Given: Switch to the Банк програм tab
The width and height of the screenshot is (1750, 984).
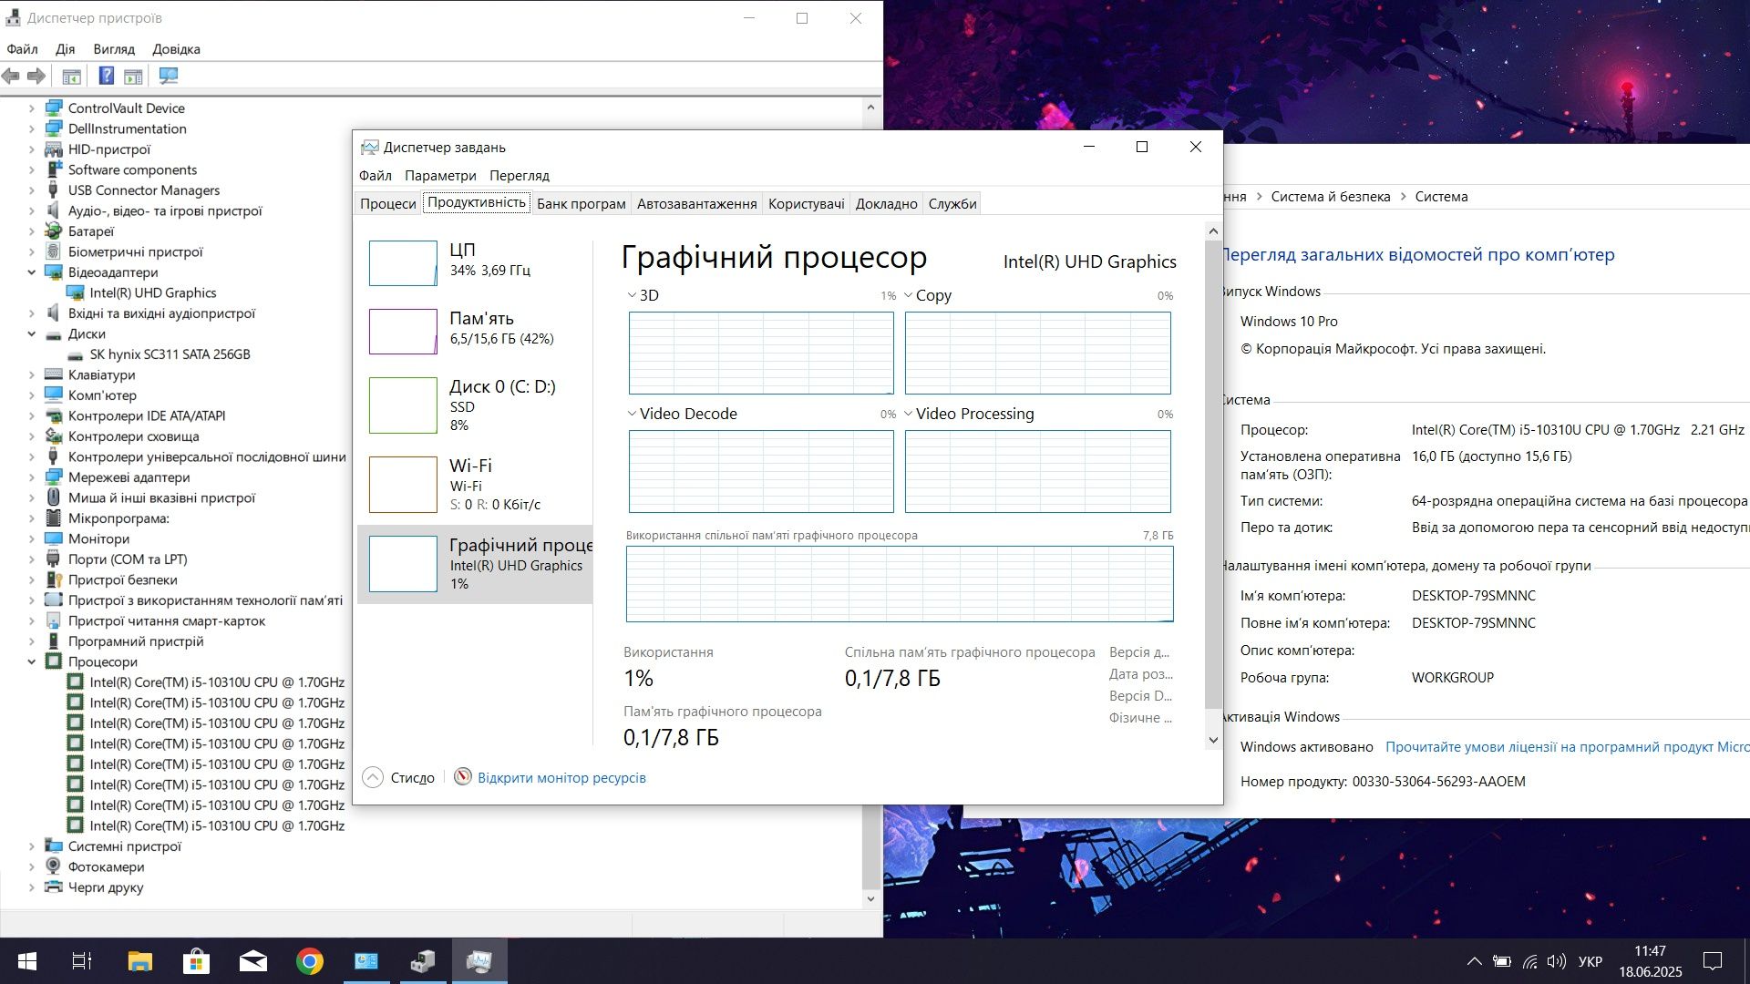Looking at the screenshot, I should pyautogui.click(x=582, y=203).
